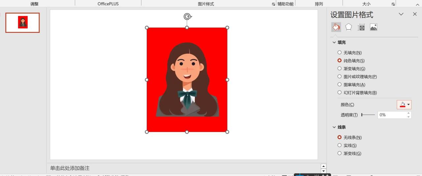
Task: Open the 大小 group dialog launcher
Action: tap(393, 4)
